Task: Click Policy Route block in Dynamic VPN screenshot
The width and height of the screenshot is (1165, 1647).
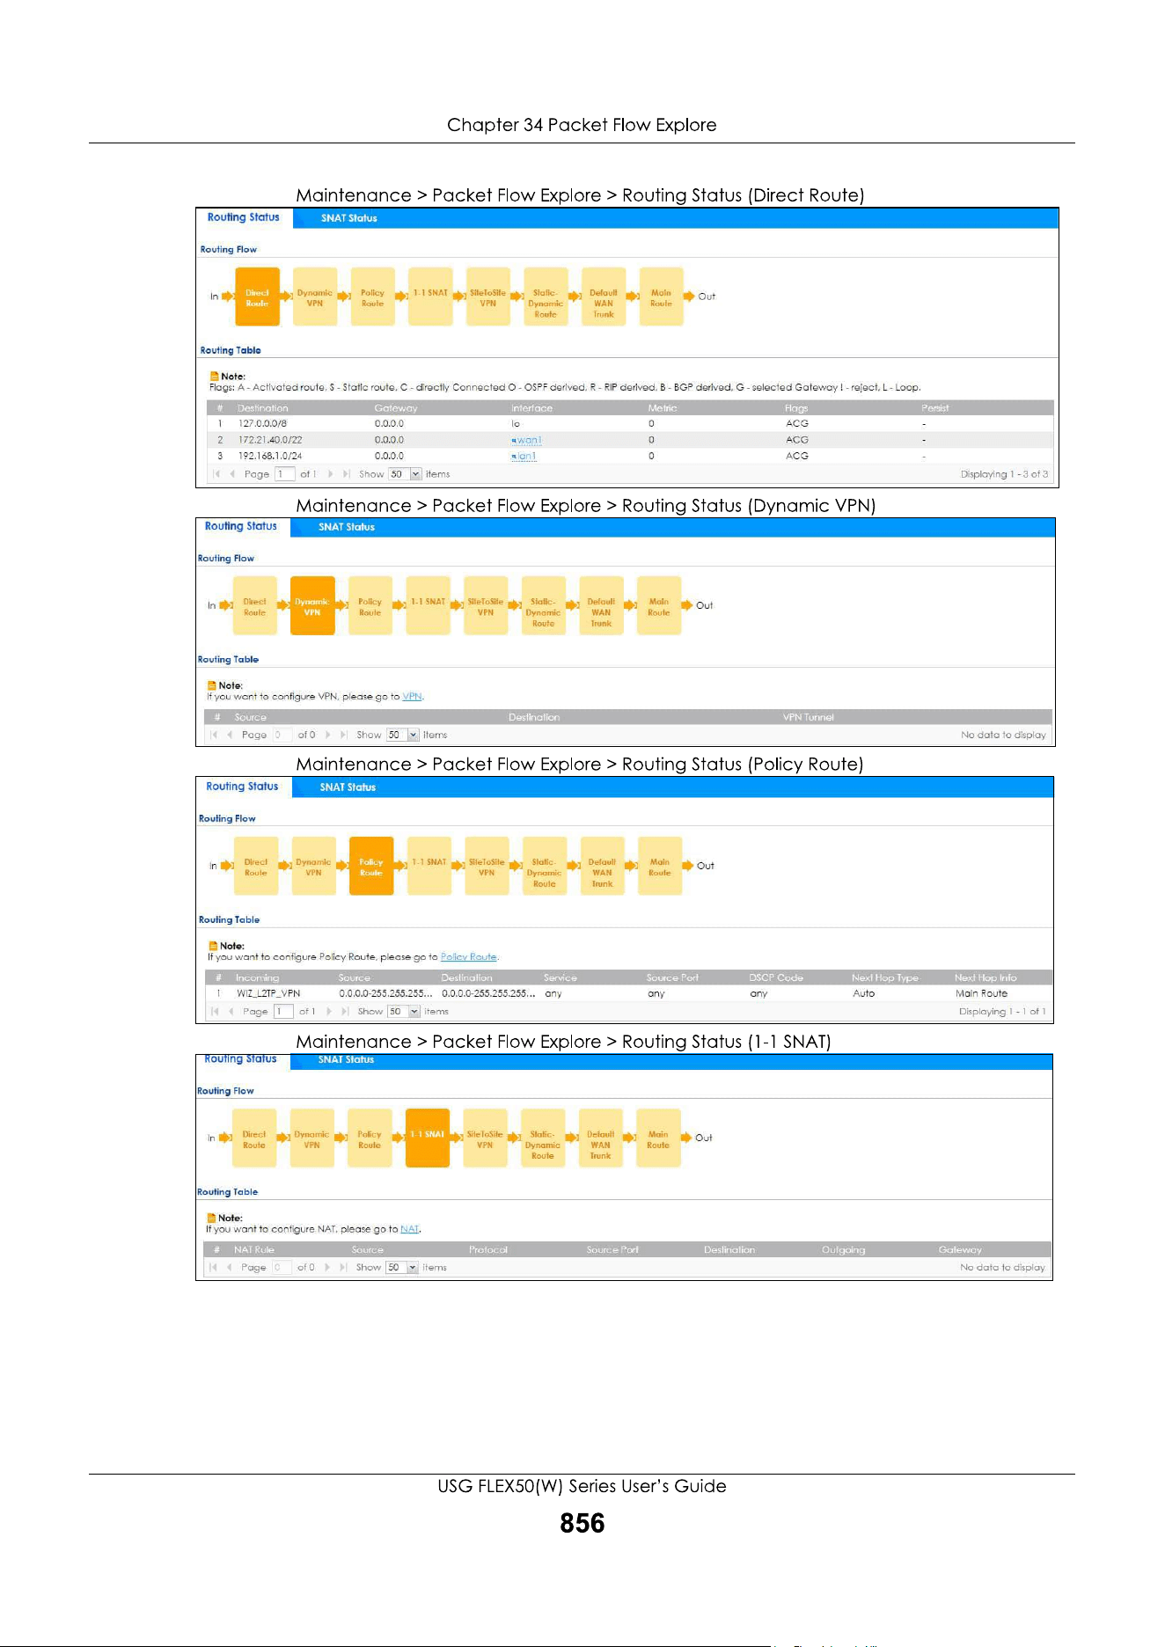Action: tap(370, 606)
